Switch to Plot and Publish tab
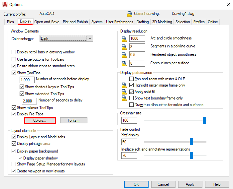233x189 pixels. [75, 22]
